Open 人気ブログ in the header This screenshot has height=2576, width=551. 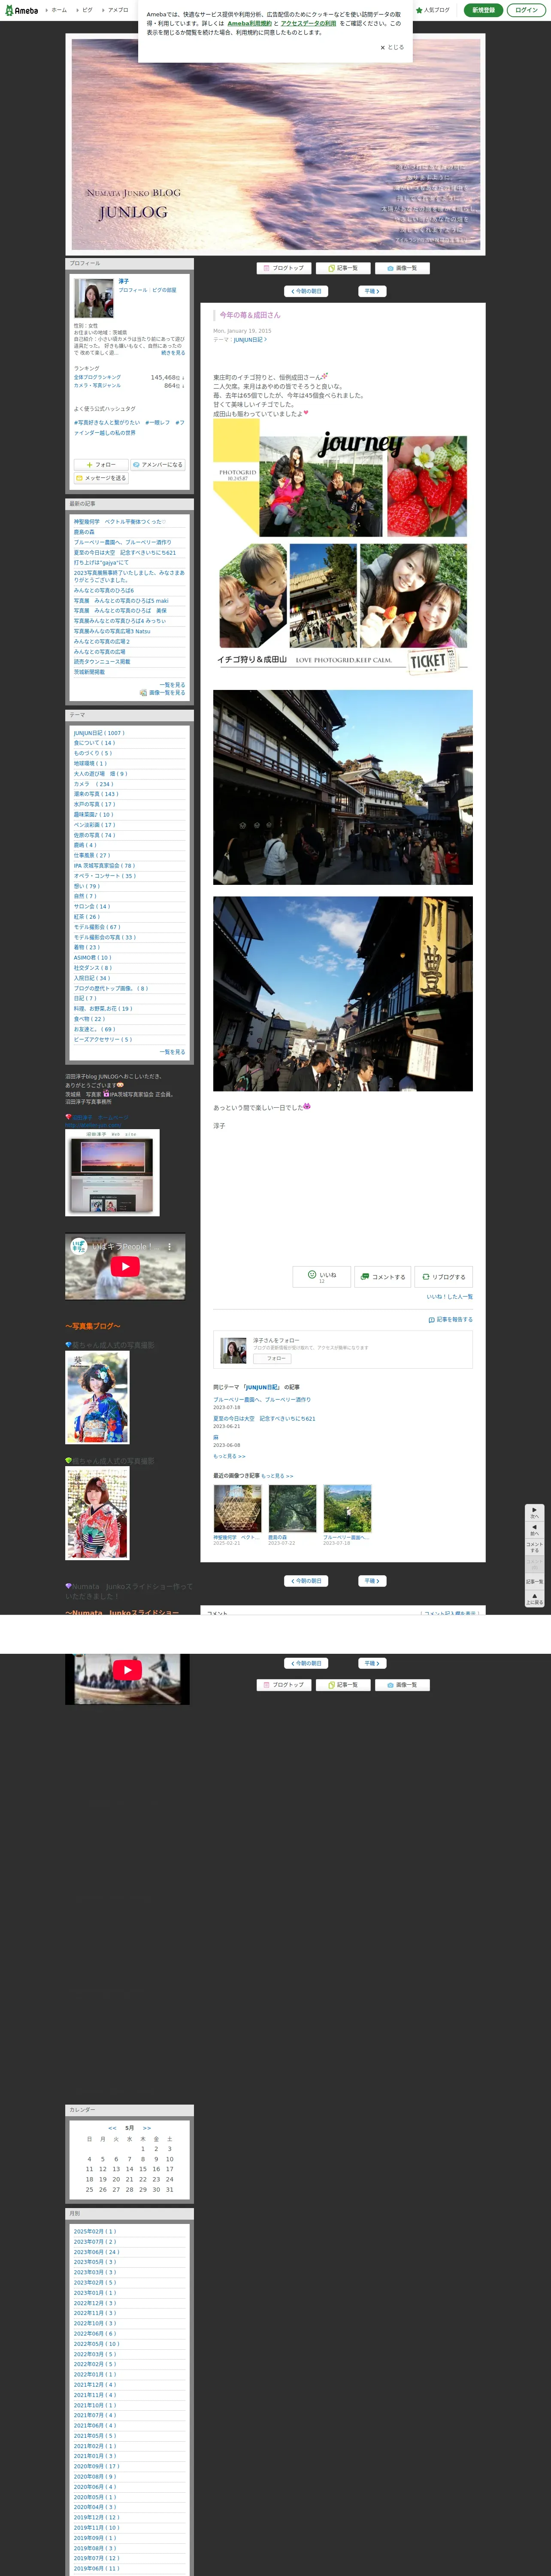click(433, 10)
